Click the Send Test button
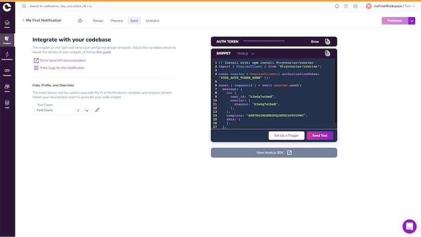The height and width of the screenshot is (237, 421). (320, 135)
